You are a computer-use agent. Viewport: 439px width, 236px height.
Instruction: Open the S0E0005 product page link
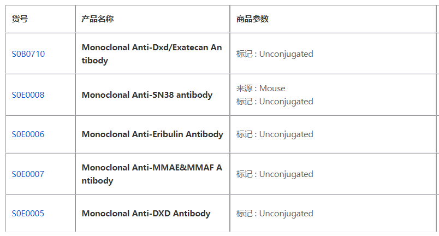[x=28, y=214]
